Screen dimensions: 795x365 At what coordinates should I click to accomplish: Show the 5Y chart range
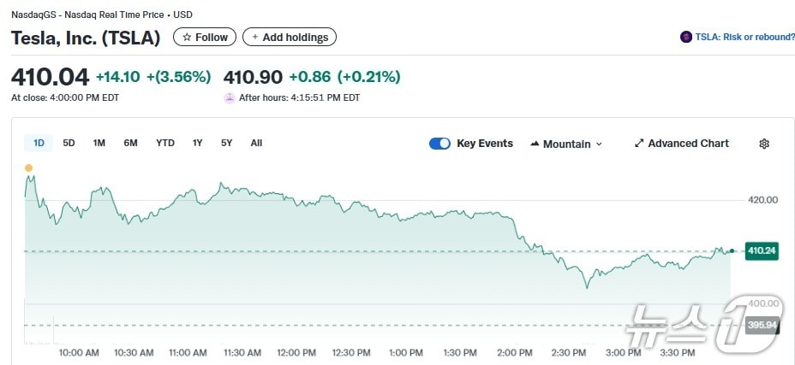pyautogui.click(x=226, y=143)
